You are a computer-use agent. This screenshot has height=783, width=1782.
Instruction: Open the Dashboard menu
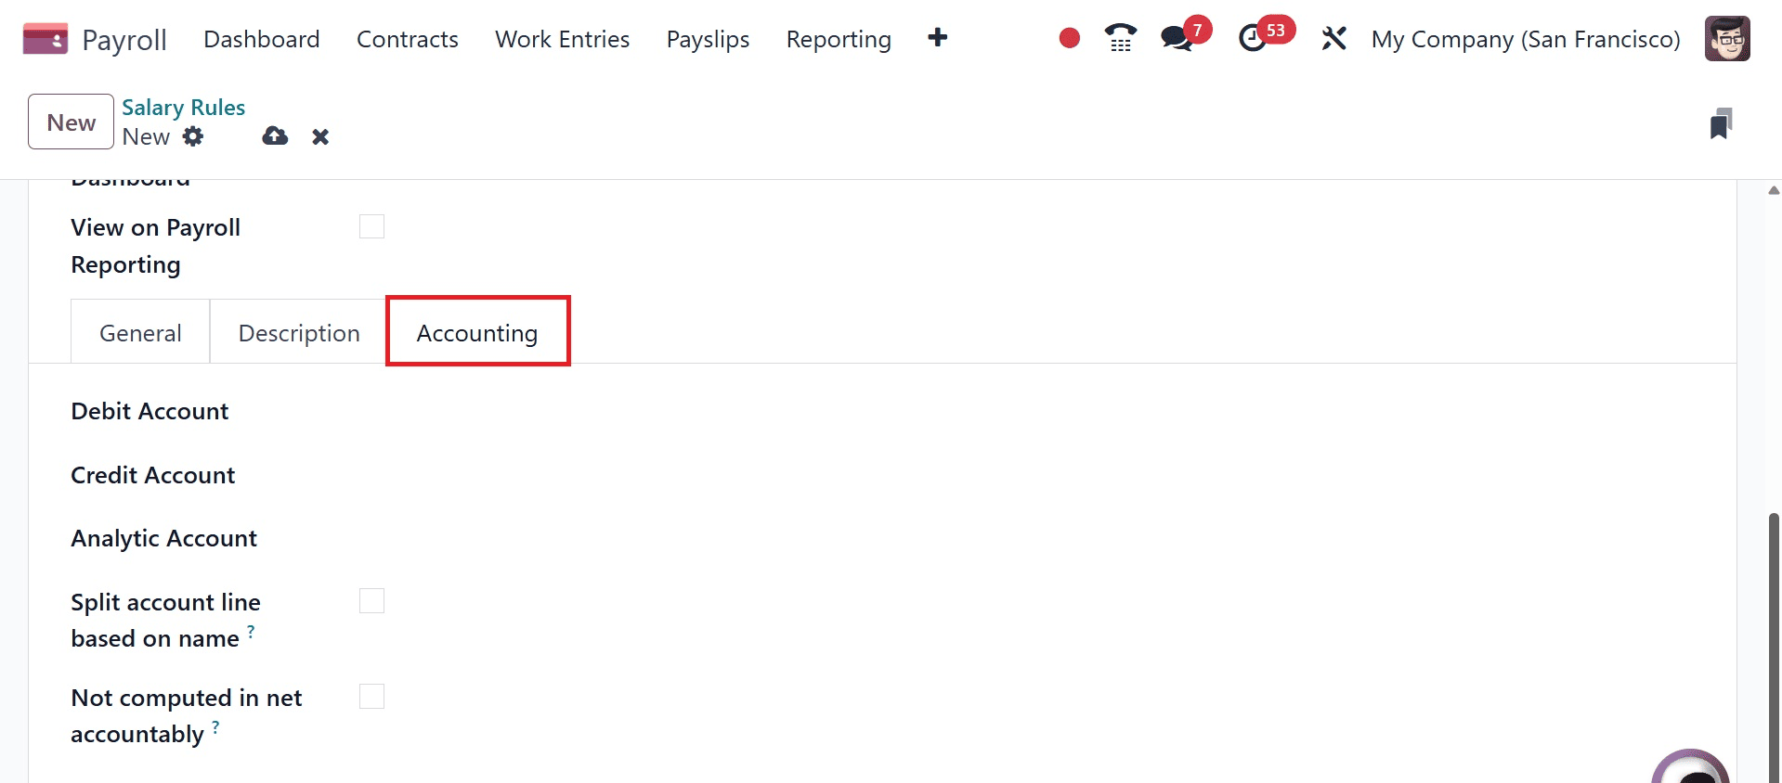[262, 39]
